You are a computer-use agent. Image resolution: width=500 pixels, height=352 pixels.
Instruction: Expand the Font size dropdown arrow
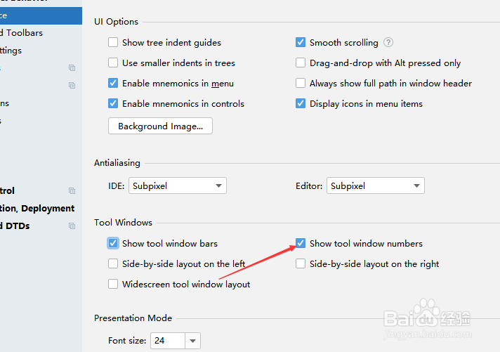pyautogui.click(x=192, y=341)
